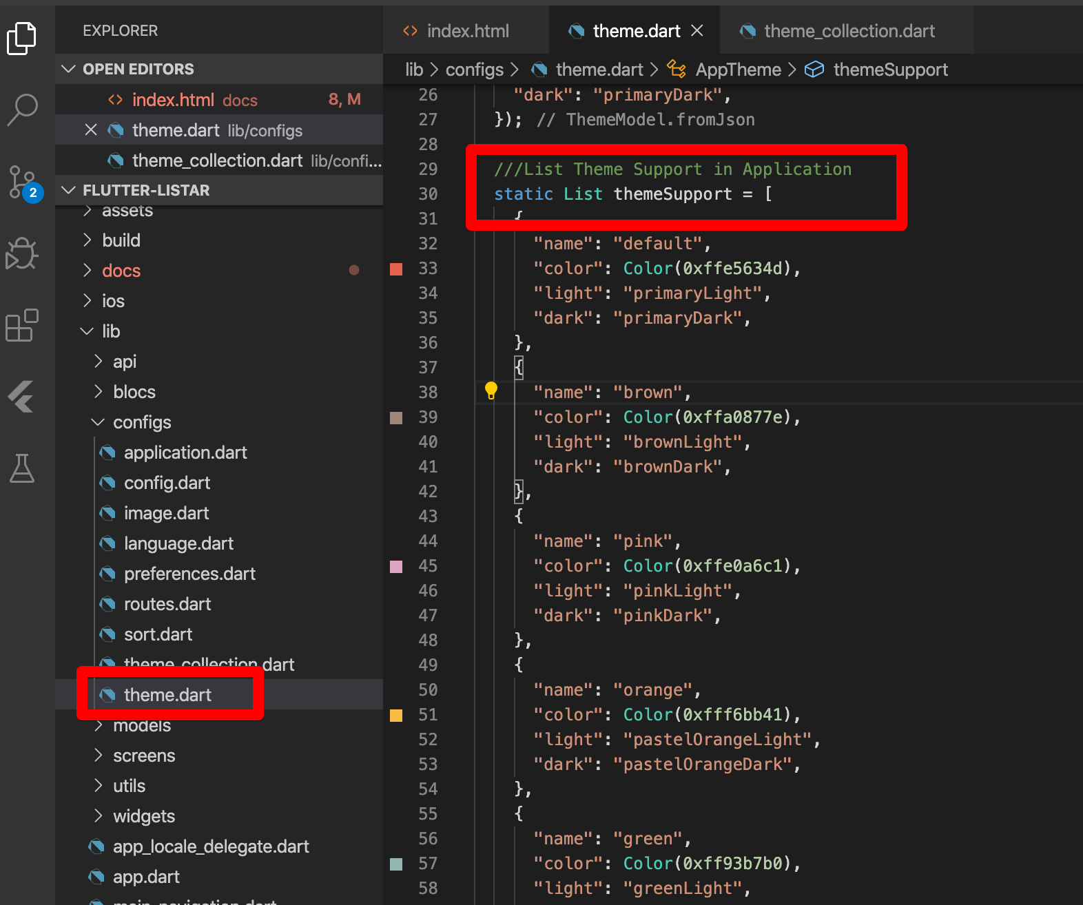Open the Extensions view icon
This screenshot has height=905, width=1083.
click(x=21, y=325)
